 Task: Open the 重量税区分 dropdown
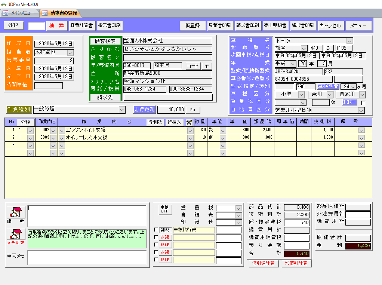click(303, 102)
